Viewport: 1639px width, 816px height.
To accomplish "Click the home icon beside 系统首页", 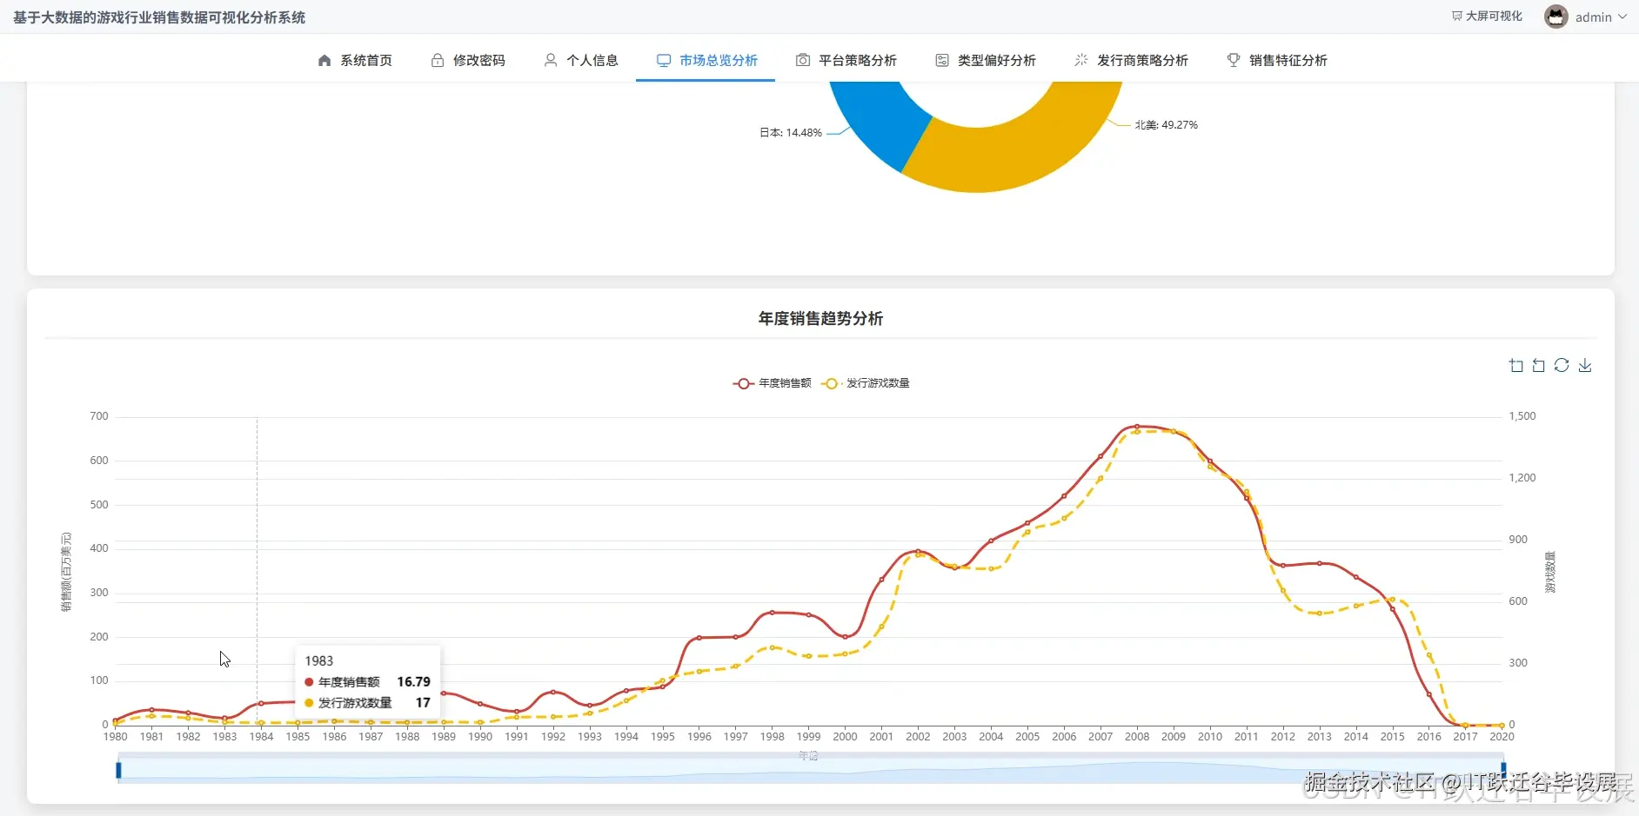I will tap(324, 60).
